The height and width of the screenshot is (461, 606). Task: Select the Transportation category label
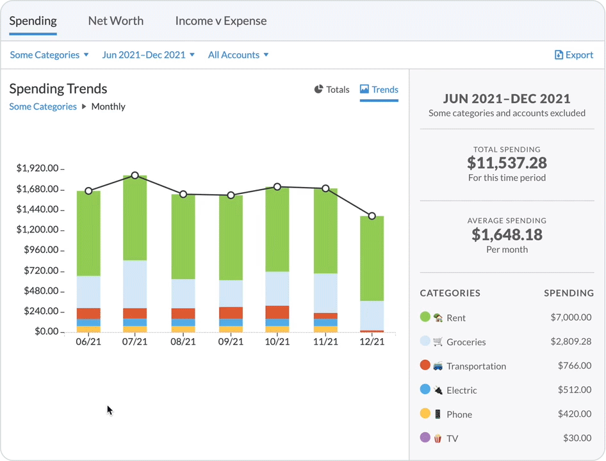[x=476, y=366]
